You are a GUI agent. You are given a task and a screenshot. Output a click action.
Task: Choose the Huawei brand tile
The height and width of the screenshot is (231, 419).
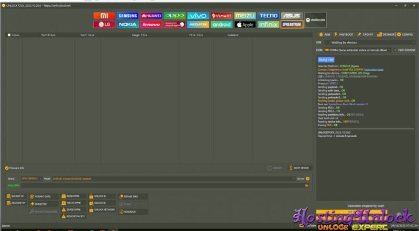151,16
